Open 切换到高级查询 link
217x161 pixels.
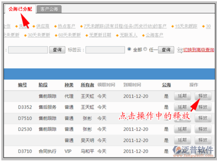[x=198, y=50]
